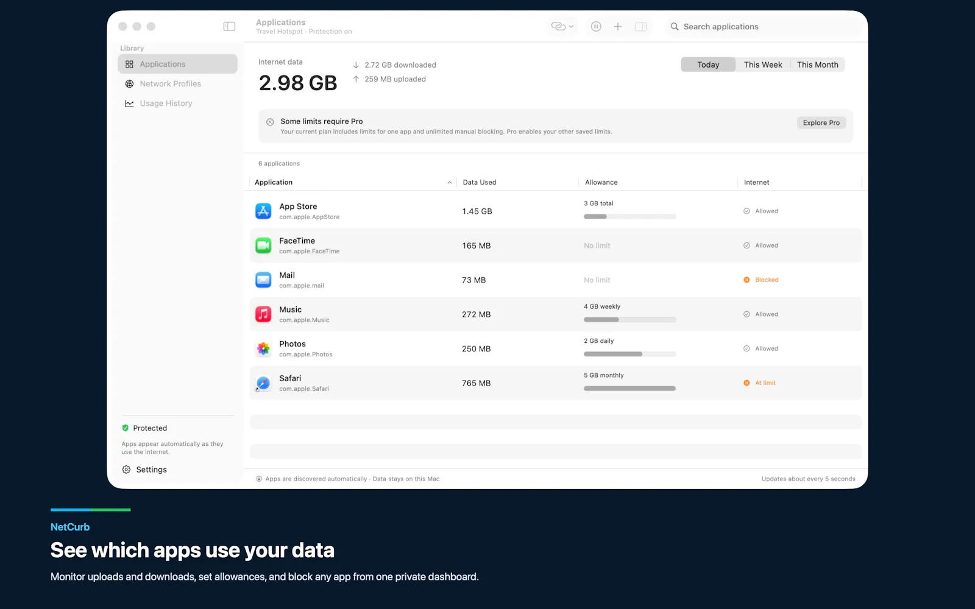975x609 pixels.
Task: Sort by the Allowance column header
Action: click(658, 182)
